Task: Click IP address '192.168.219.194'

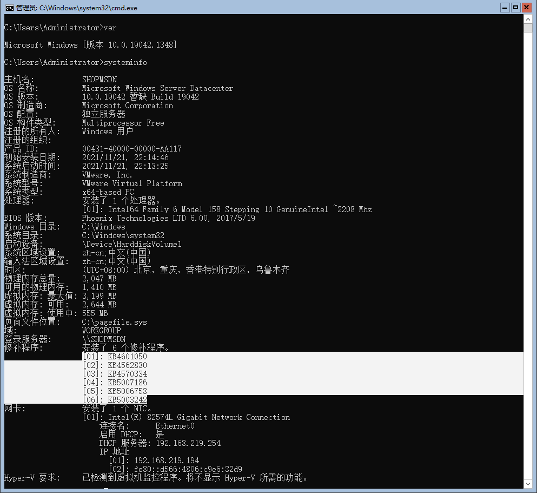Action: point(167,461)
